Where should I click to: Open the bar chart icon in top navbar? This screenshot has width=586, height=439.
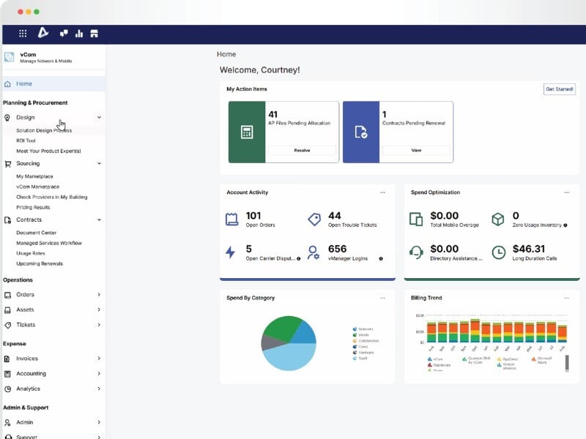[x=80, y=33]
